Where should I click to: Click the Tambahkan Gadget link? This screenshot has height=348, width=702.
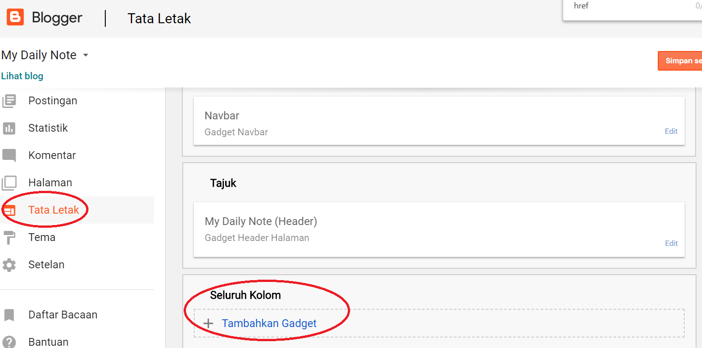pos(269,323)
